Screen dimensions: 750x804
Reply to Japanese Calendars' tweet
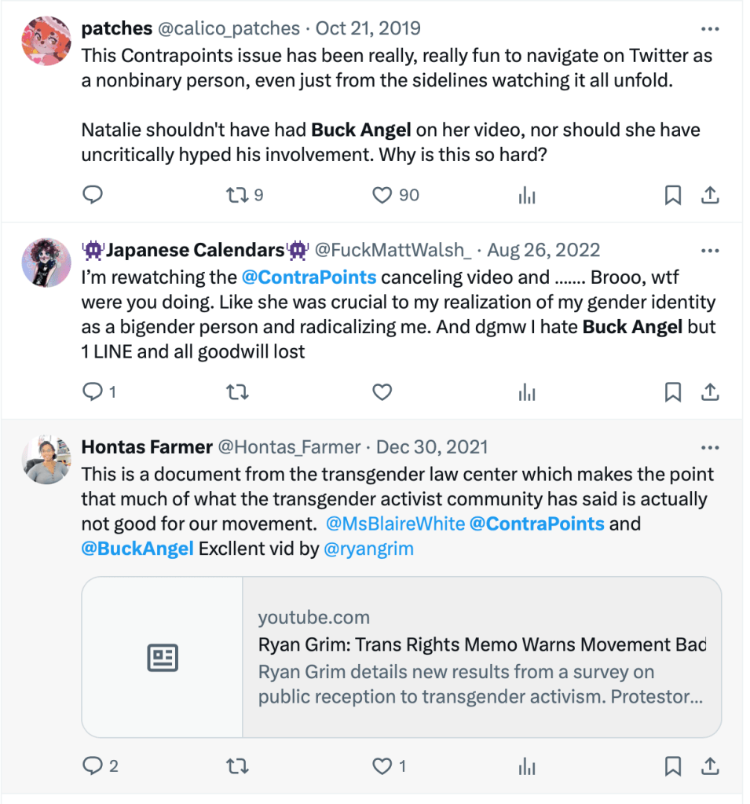click(x=93, y=391)
